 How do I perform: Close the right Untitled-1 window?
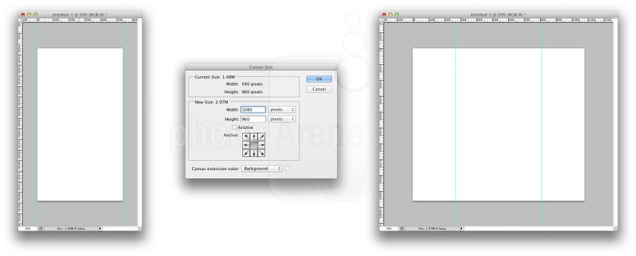click(x=384, y=15)
